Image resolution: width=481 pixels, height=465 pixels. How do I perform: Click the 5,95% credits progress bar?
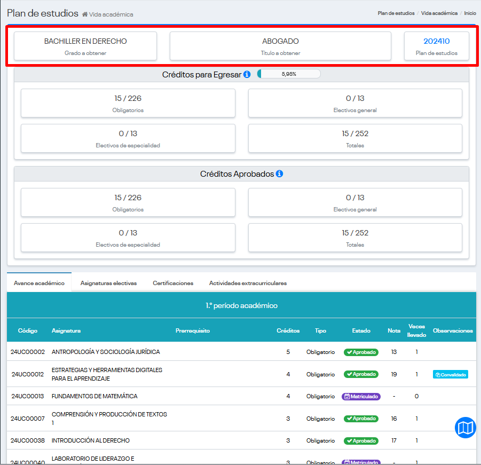(289, 74)
